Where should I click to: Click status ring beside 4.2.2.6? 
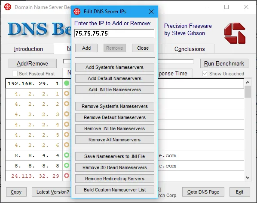tap(67, 145)
